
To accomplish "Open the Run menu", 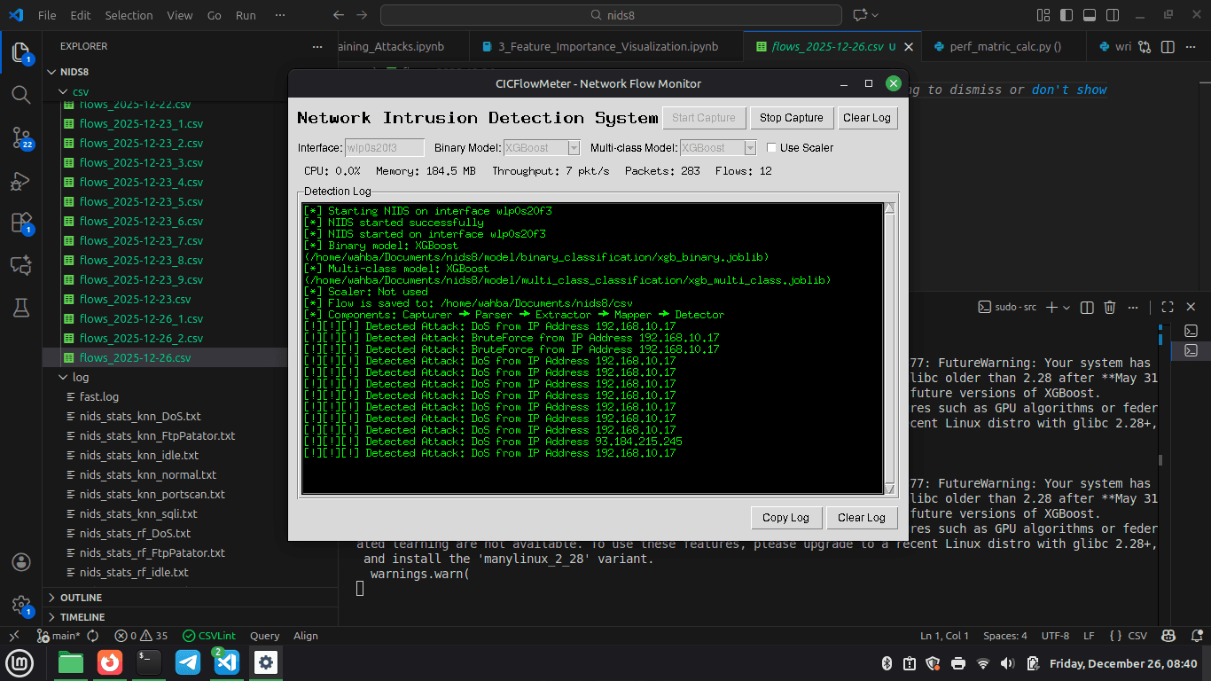I will pos(245,15).
